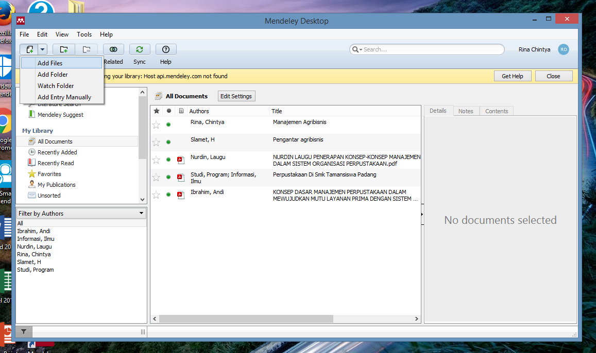Unstar the Perpustakaan Di Smk Tamansiswa entry

point(156,177)
